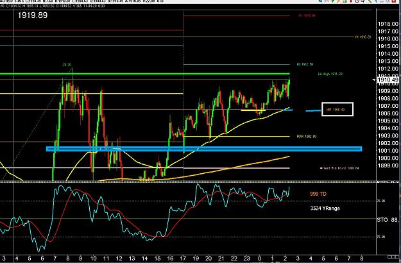401x263 pixels.
Task: Click hour 0 on the time axis
Action: click(260, 259)
